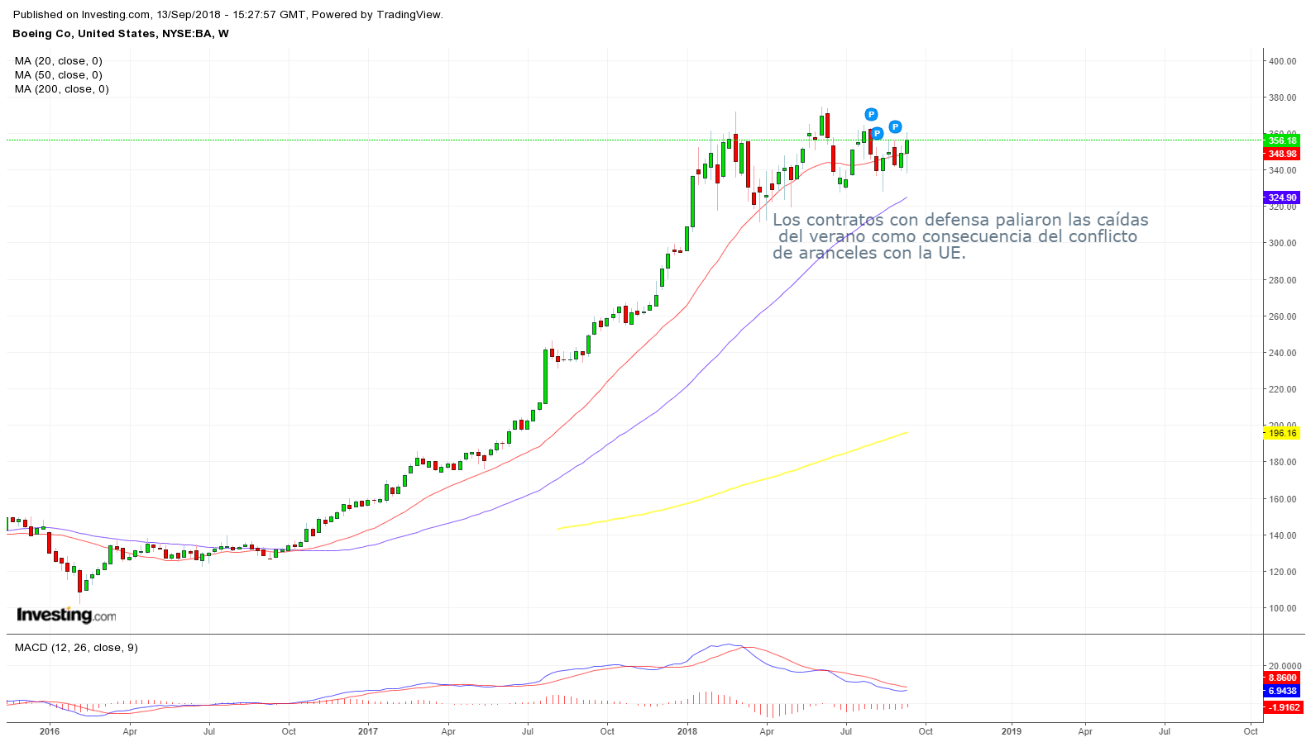Select the MA (200, close, 0) indicator label
This screenshot has width=1311, height=742.
pyautogui.click(x=62, y=89)
